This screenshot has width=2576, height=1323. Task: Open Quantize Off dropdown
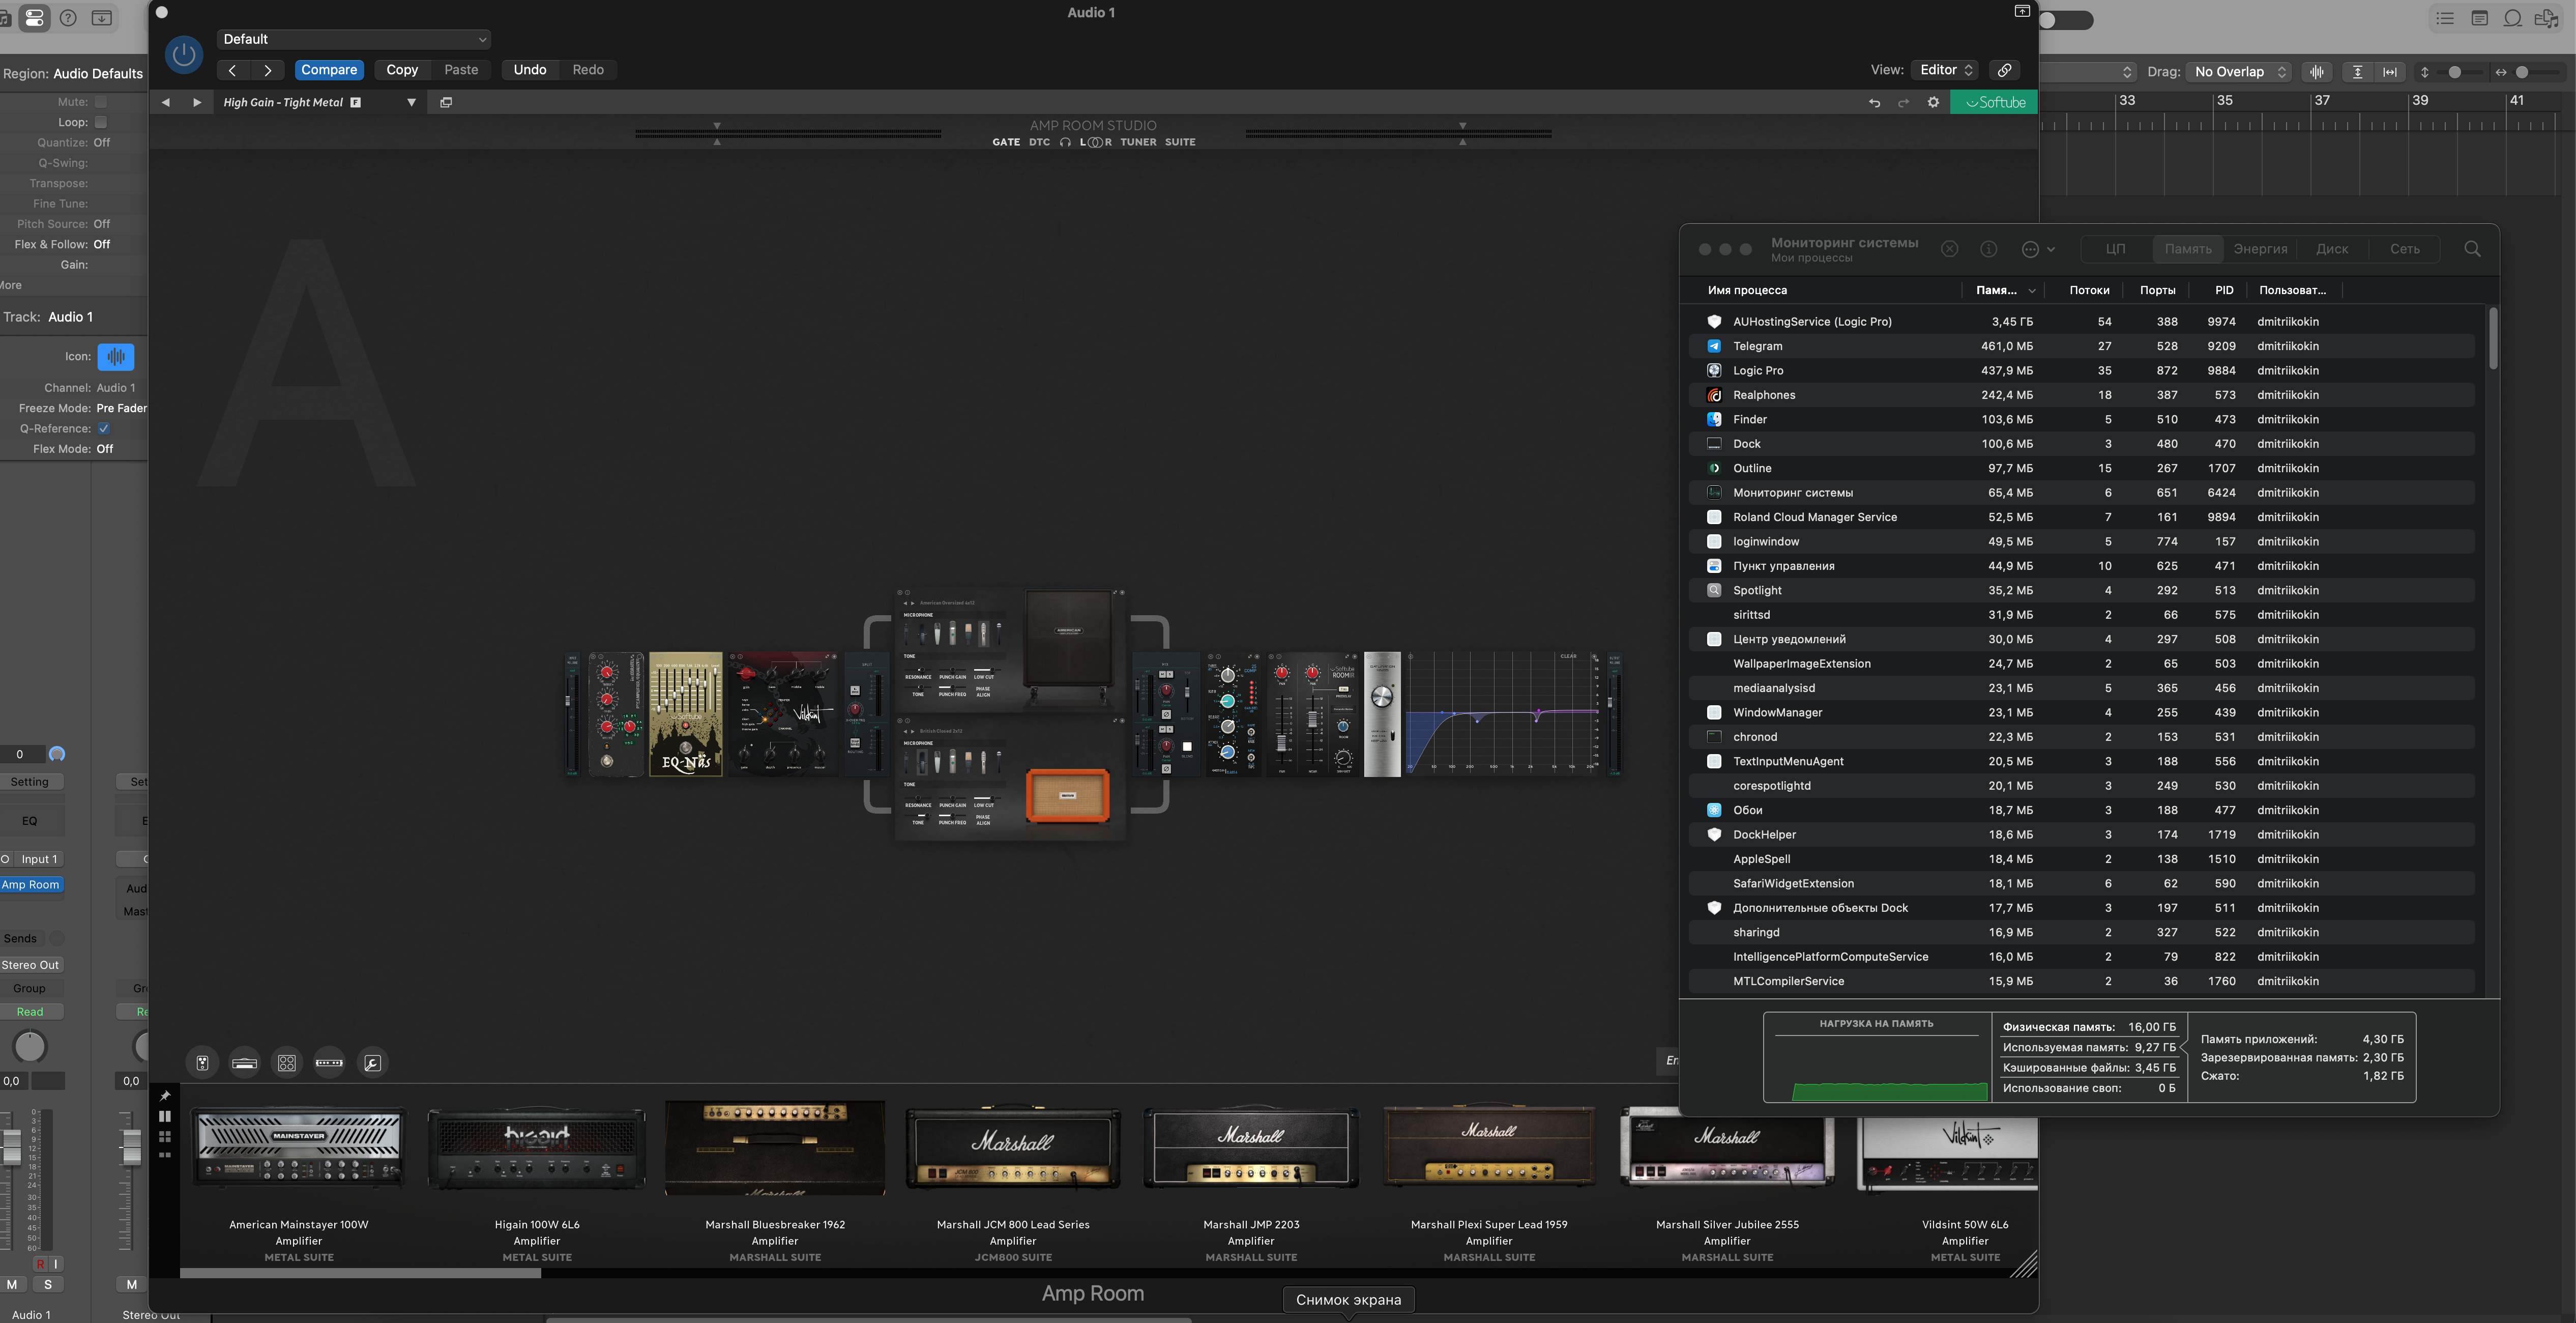point(102,143)
